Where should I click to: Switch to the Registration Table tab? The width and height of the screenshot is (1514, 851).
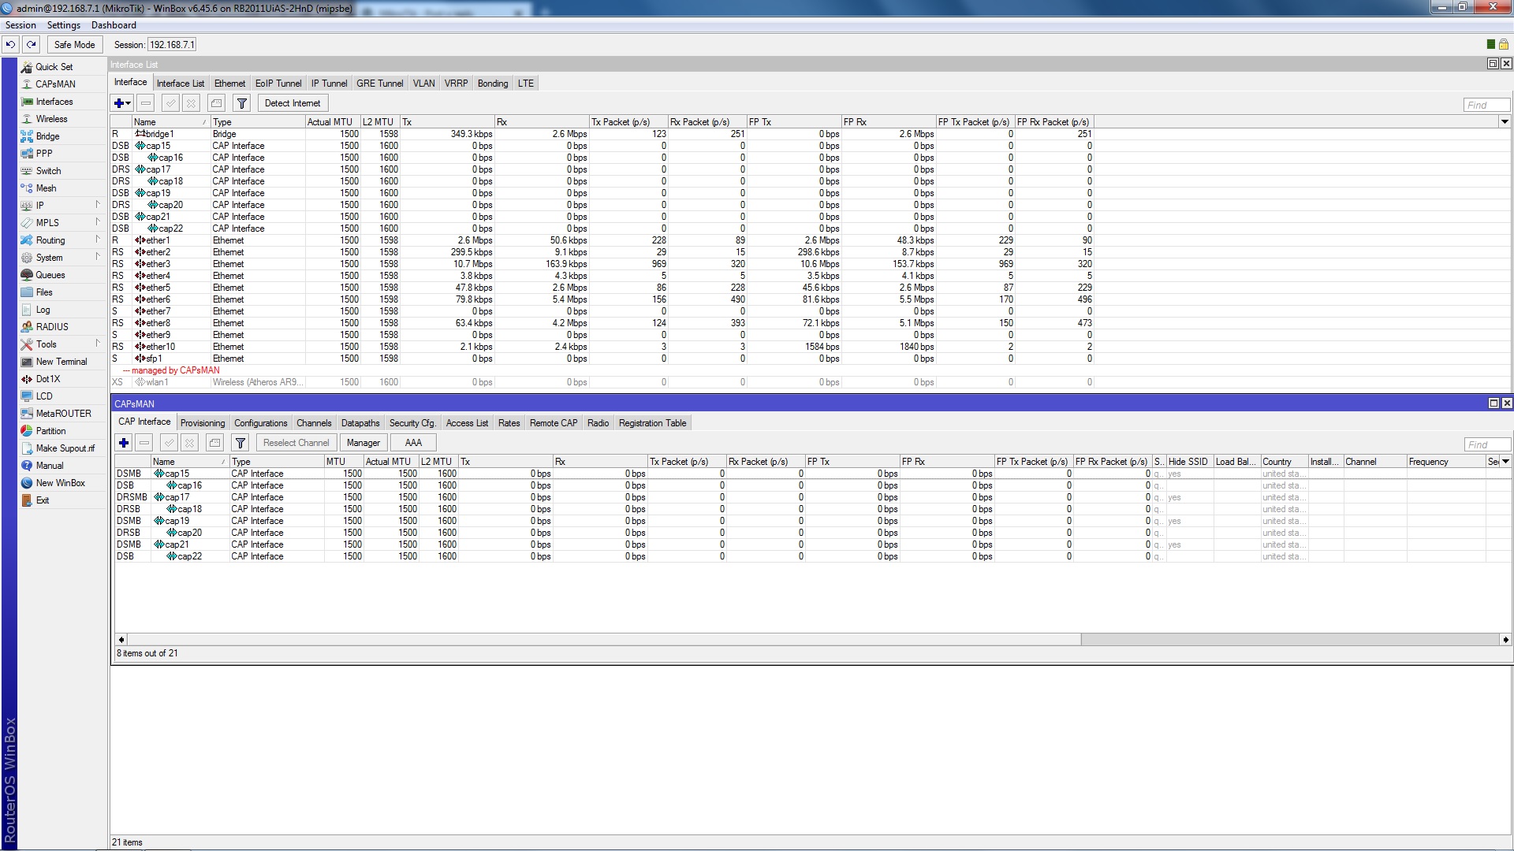point(652,423)
